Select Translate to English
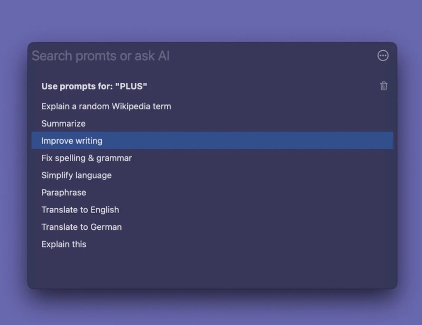The height and width of the screenshot is (325, 422). (x=80, y=210)
